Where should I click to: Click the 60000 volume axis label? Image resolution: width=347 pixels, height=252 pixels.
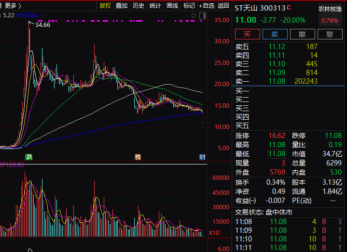(x=221, y=178)
